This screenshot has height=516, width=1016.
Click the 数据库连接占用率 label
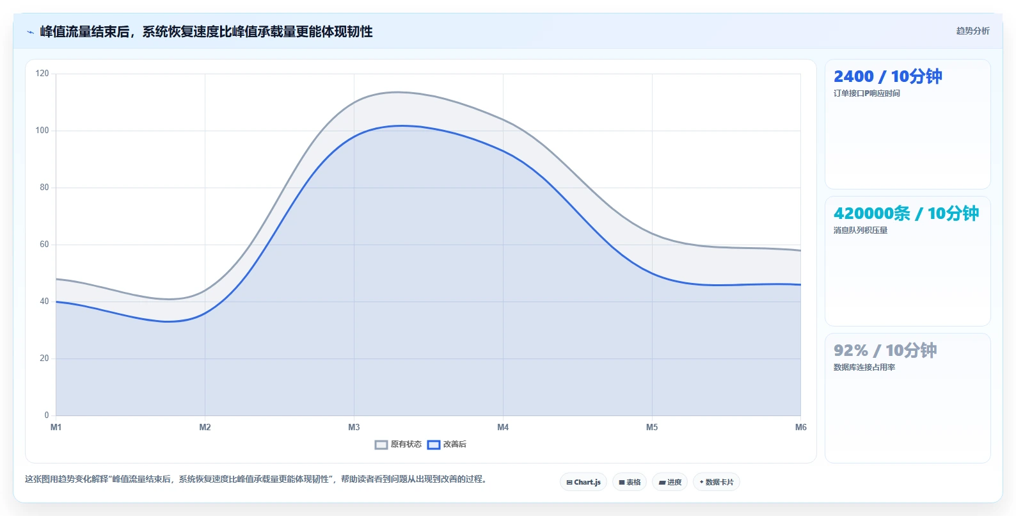tap(864, 367)
